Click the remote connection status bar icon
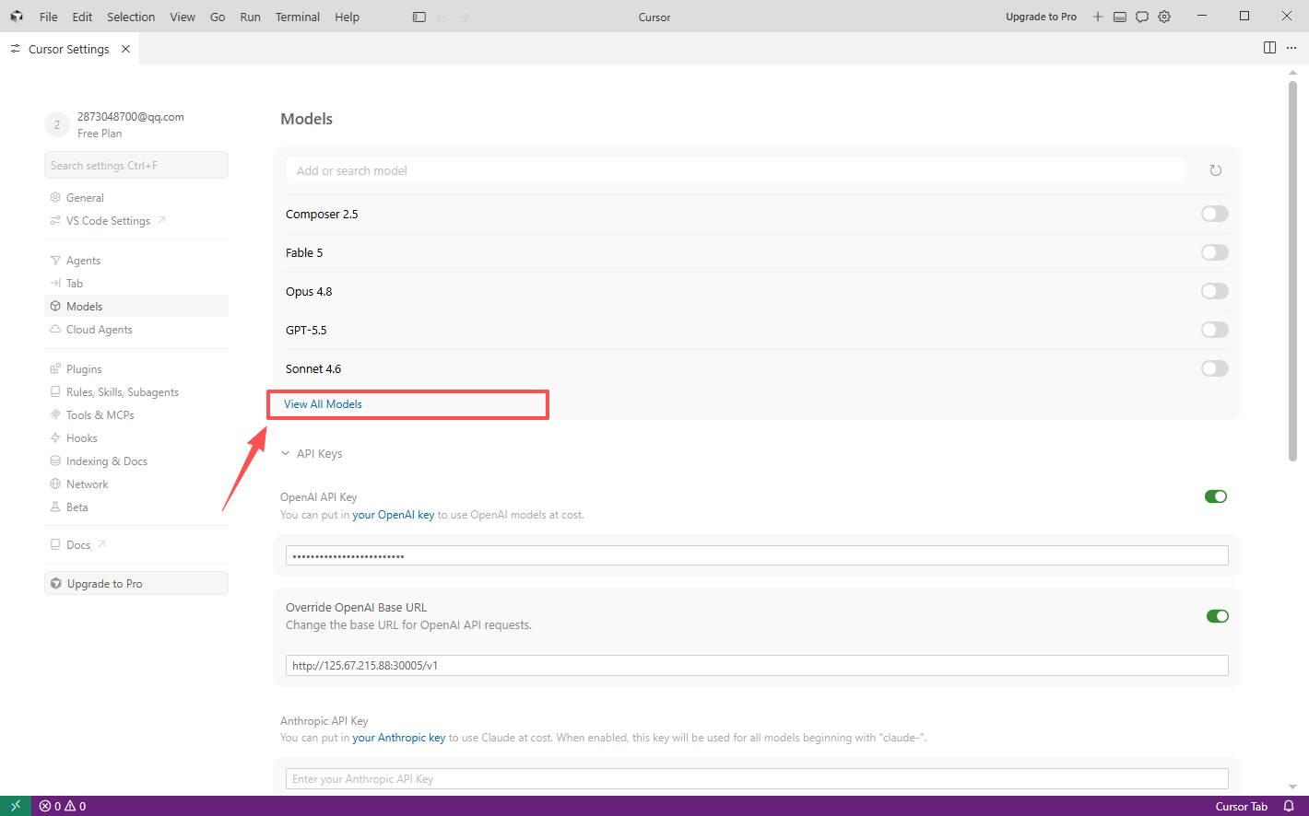The width and height of the screenshot is (1309, 816). coord(16,806)
